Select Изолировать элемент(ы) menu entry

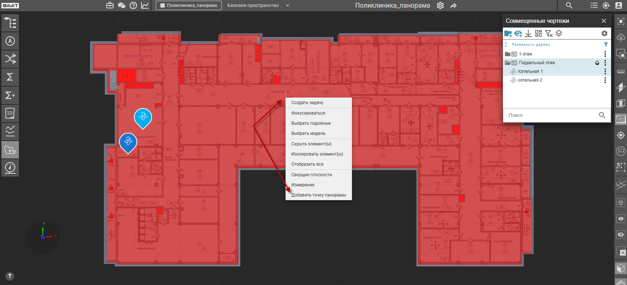pos(319,154)
